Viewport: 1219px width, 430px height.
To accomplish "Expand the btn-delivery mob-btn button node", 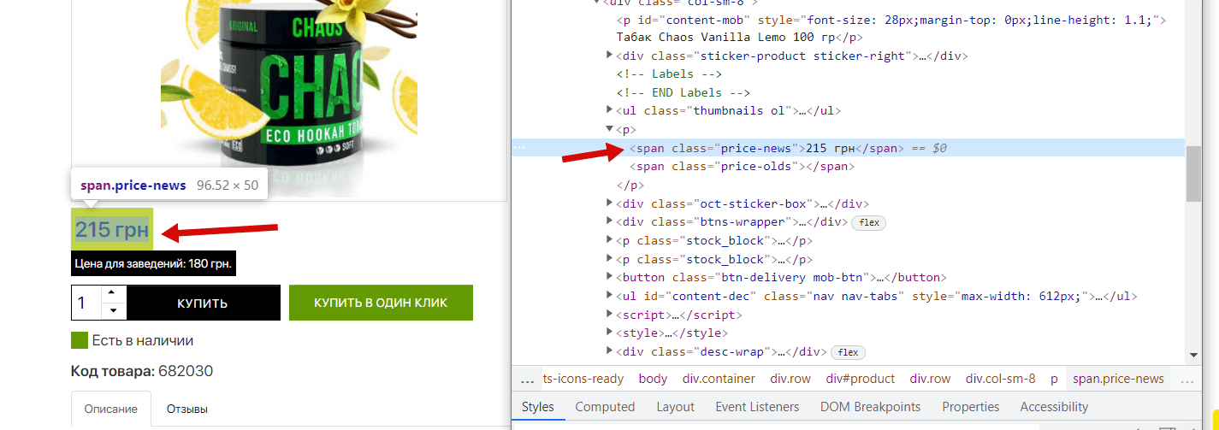I will (610, 278).
